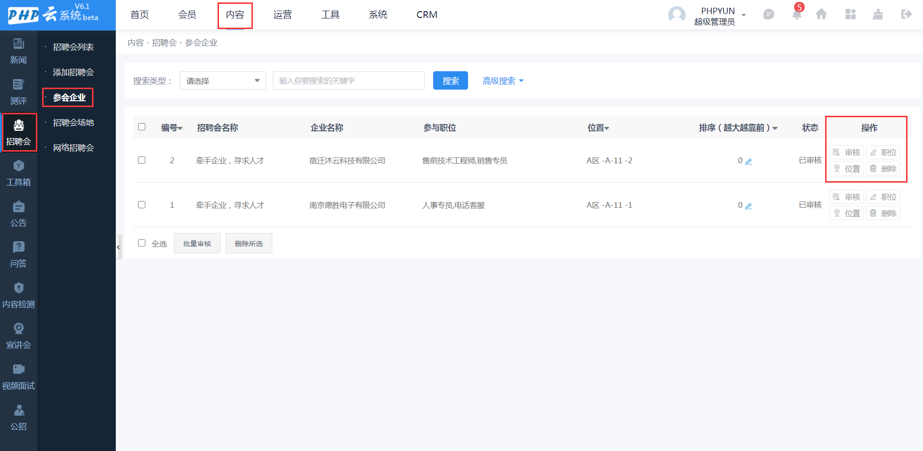This screenshot has height=451, width=923.
Task: Click the 批量审核 button
Action: pyautogui.click(x=197, y=243)
